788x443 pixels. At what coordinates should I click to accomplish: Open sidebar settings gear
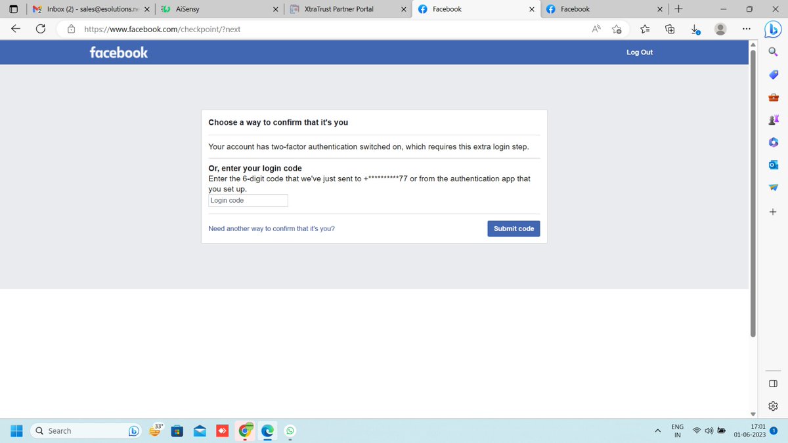(x=773, y=406)
